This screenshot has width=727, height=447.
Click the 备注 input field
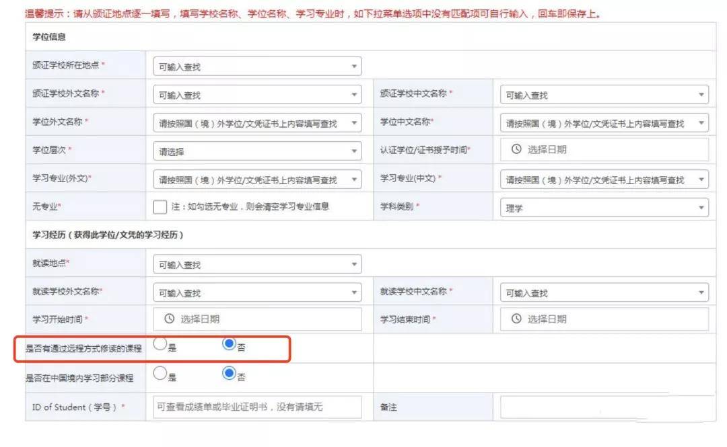coord(604,408)
